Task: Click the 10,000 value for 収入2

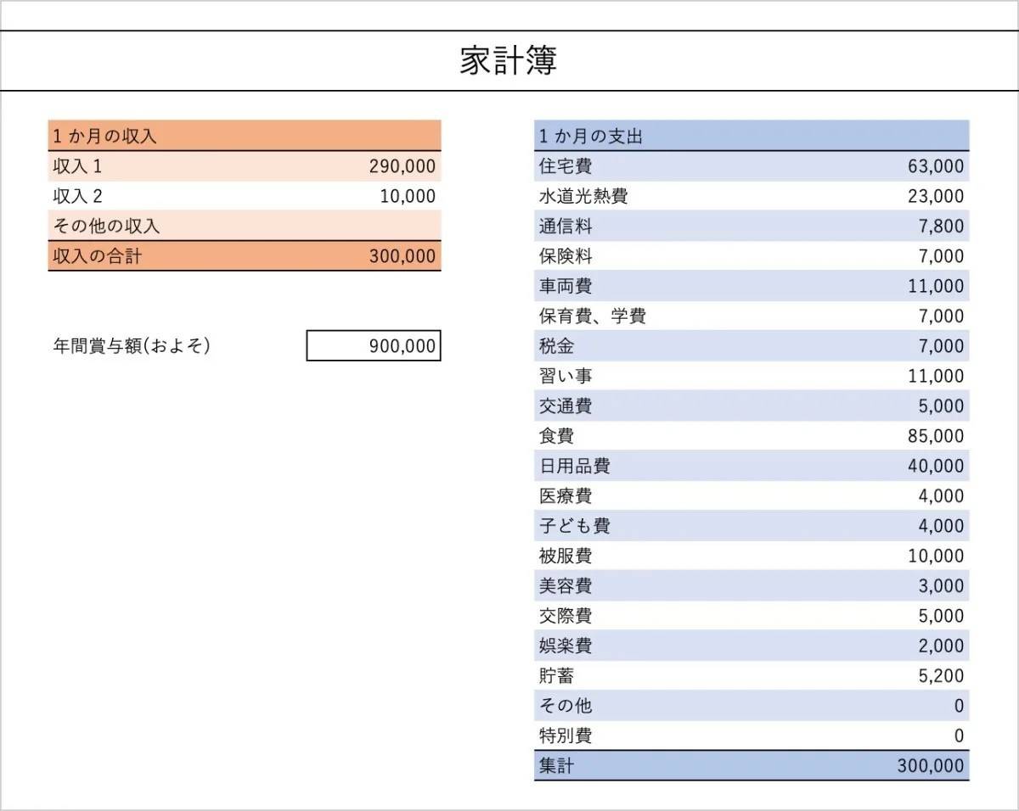Action: click(408, 196)
